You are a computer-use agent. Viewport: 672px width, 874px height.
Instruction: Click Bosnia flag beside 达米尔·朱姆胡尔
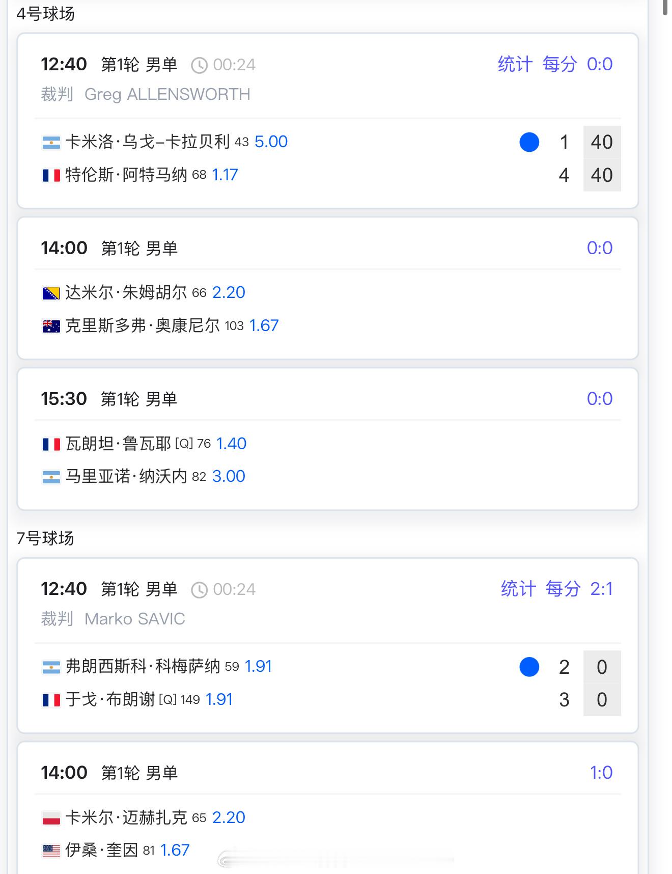pyautogui.click(x=51, y=293)
